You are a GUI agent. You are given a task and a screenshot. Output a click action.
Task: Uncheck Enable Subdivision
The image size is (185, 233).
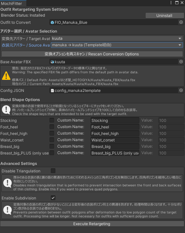53,198
